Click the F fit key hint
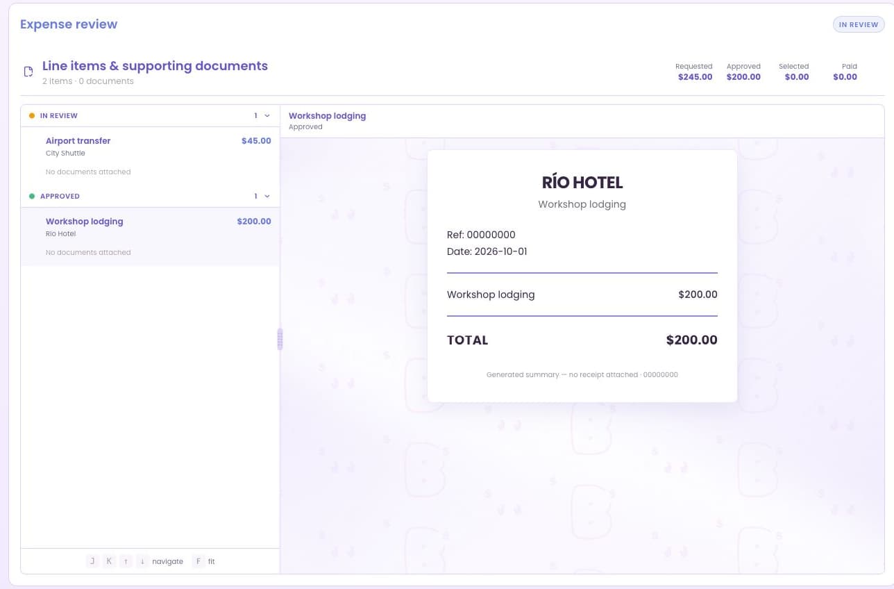 [199, 561]
